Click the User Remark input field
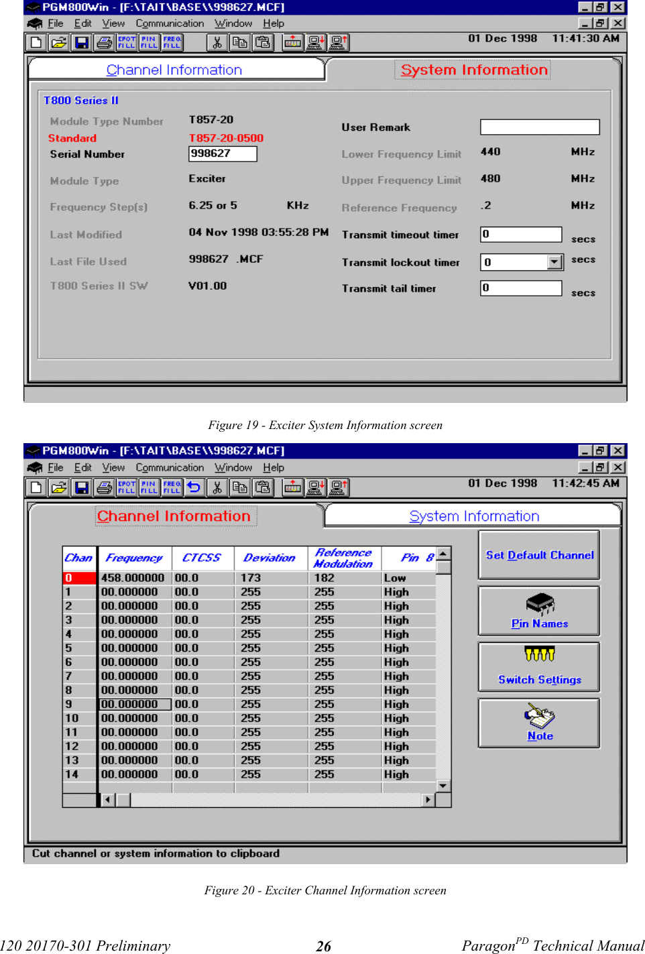 (540, 127)
